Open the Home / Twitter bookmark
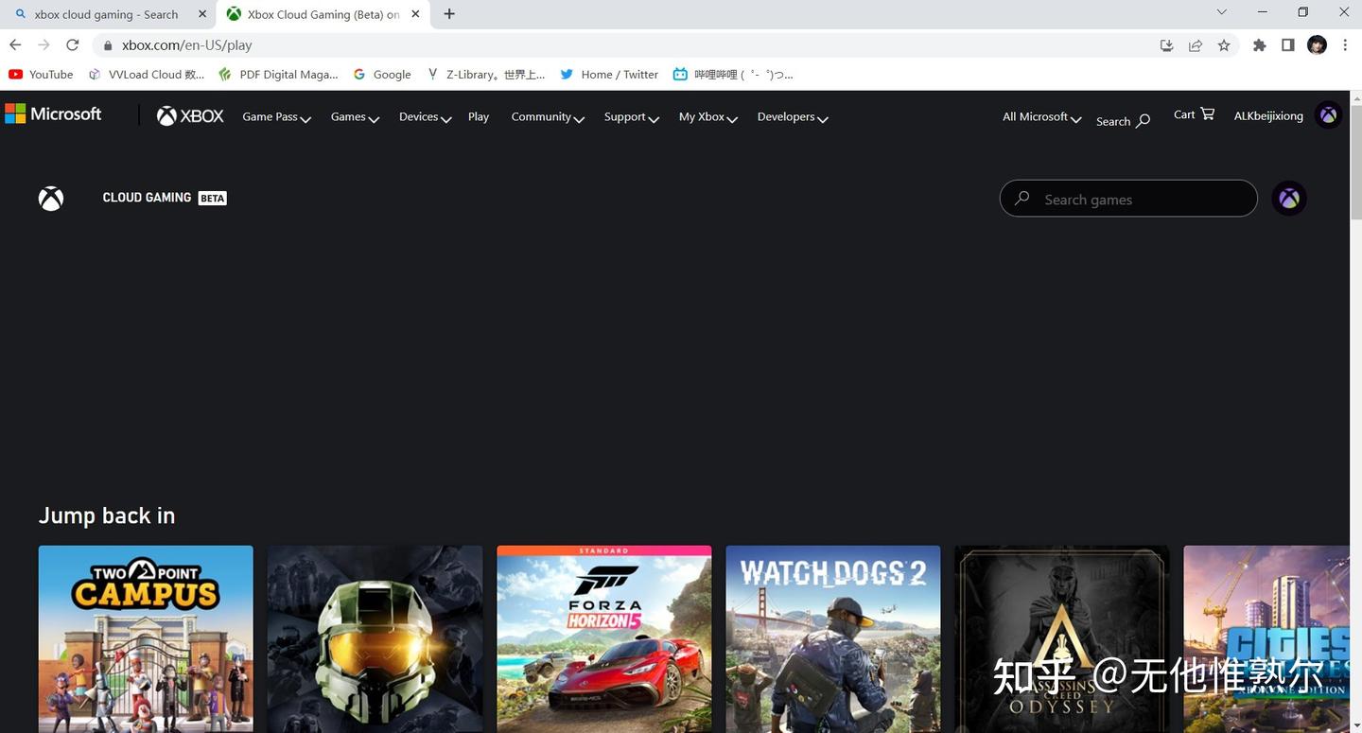Viewport: 1362px width, 733px height. point(609,75)
